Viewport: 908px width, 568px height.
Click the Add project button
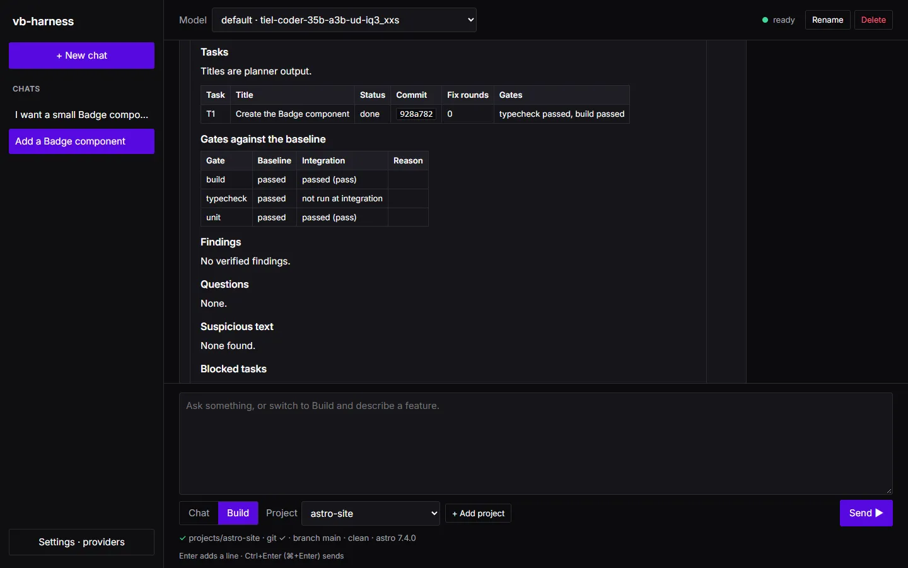[478, 513]
